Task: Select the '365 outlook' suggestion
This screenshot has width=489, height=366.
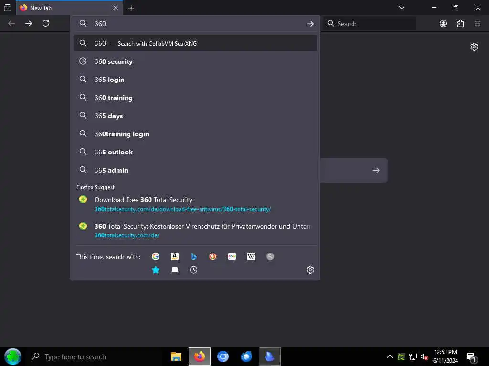Action: (x=195, y=152)
